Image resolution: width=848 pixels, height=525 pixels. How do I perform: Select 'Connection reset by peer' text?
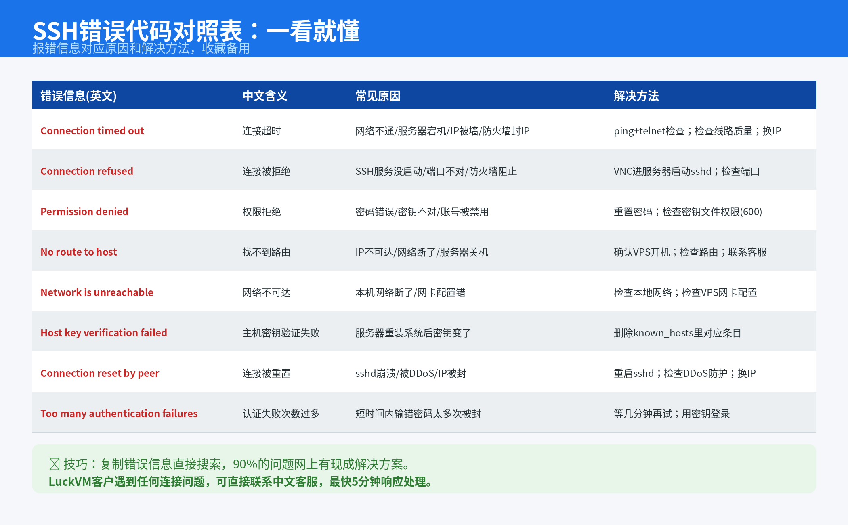[x=100, y=373]
